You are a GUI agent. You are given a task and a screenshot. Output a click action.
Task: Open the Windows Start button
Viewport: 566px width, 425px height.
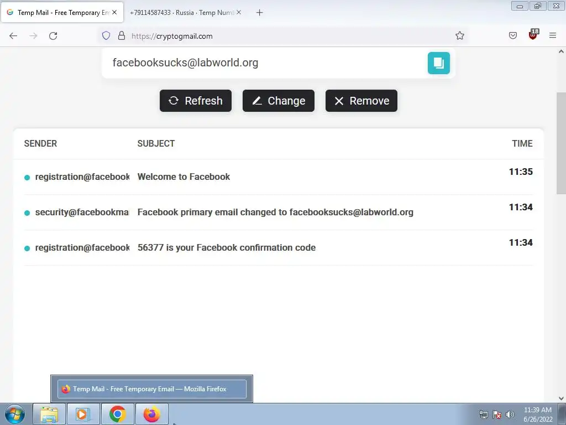tap(15, 414)
